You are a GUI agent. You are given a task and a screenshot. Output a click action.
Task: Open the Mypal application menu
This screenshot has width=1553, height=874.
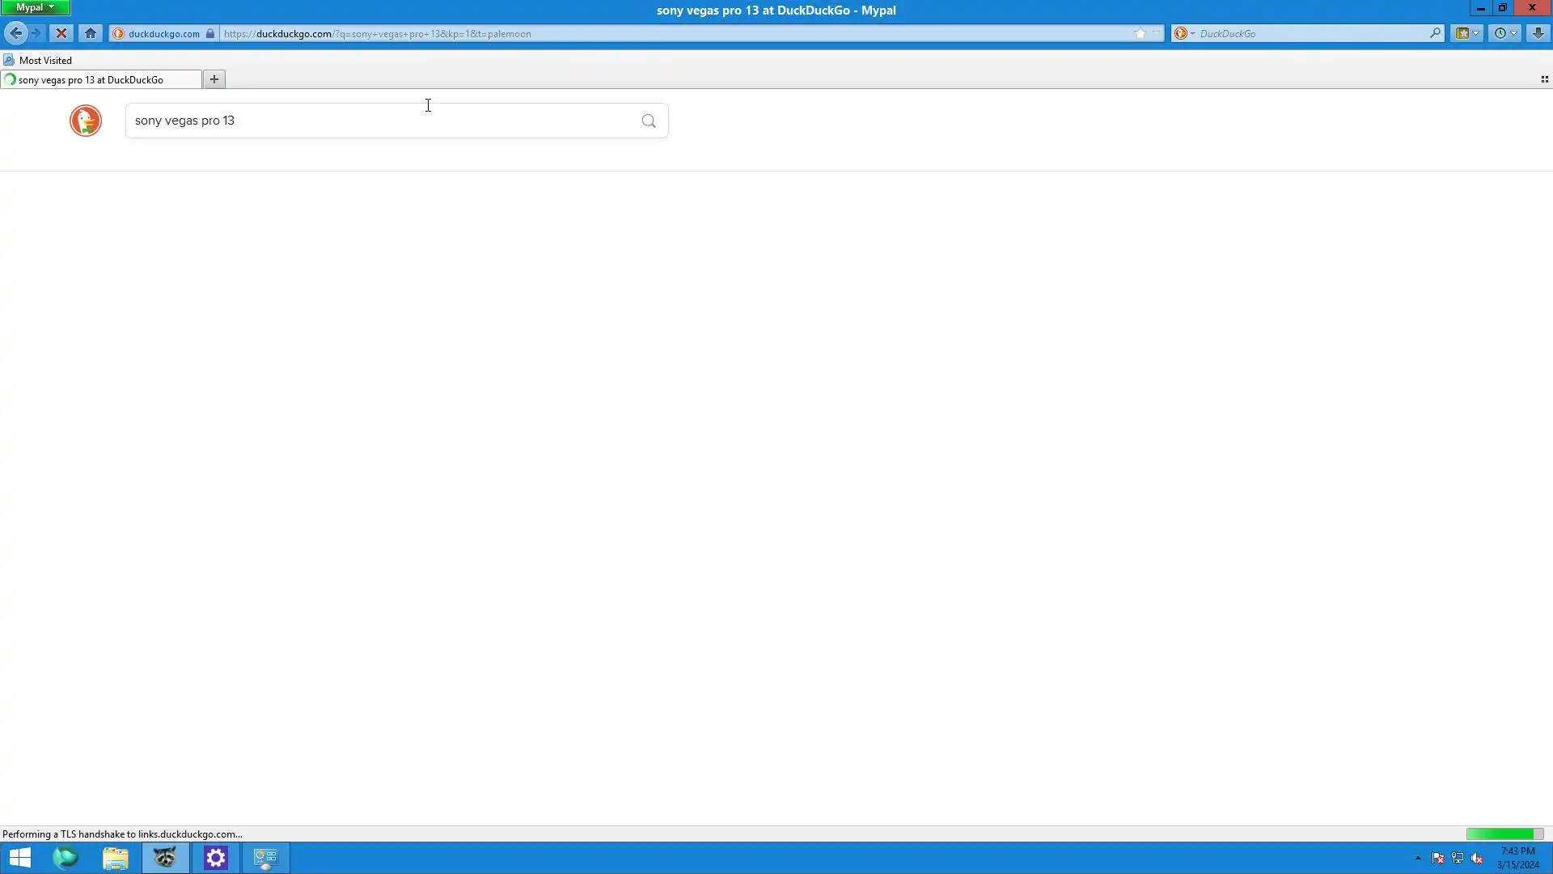coord(35,7)
